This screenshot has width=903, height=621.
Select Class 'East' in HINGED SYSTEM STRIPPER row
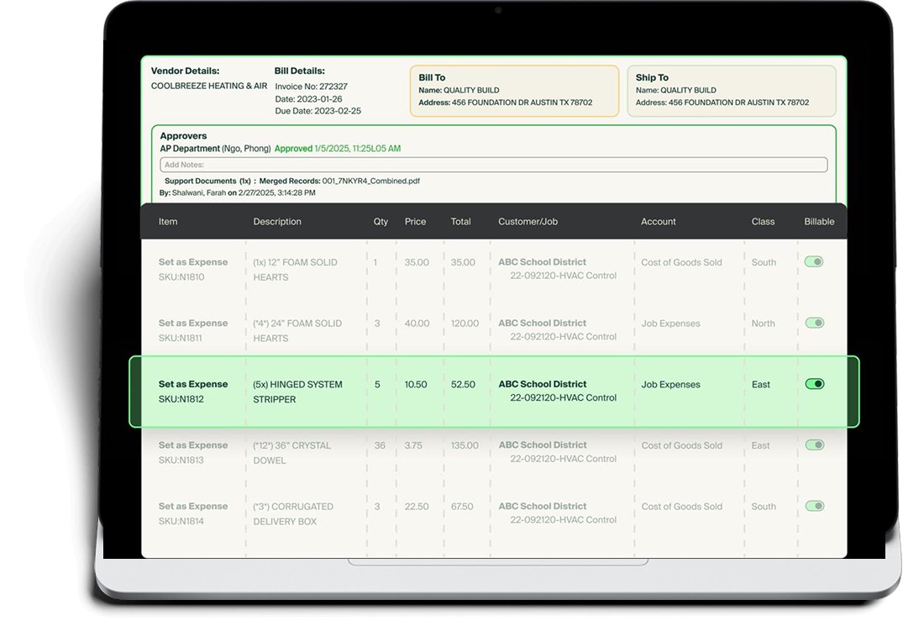[x=761, y=385]
